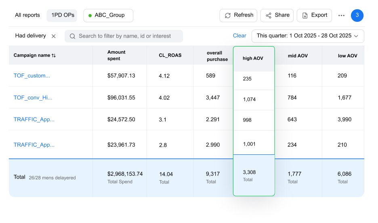Click the Share icon button
This screenshot has height=223, width=378.
point(269,15)
